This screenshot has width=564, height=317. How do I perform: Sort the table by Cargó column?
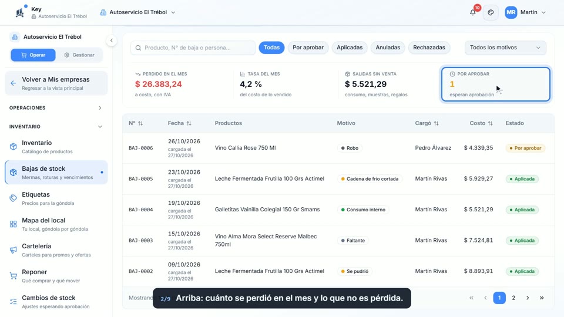427,123
